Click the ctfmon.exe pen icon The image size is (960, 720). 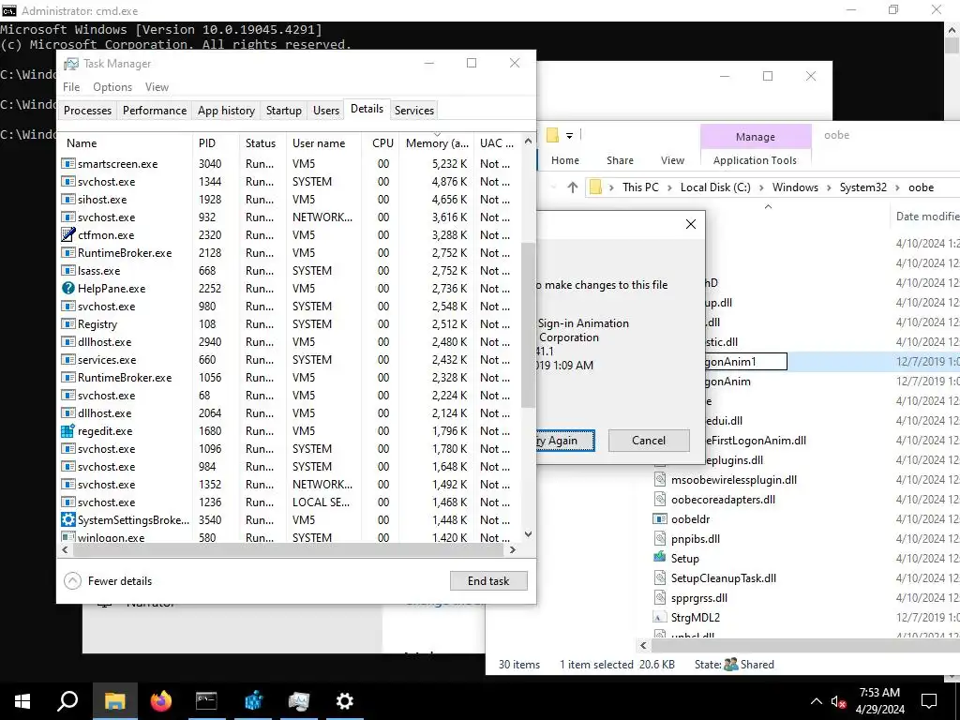(67, 234)
